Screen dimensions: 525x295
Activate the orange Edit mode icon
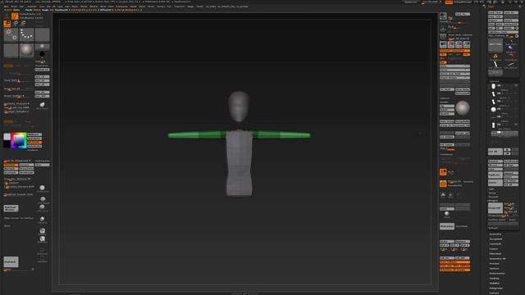(15, 16)
